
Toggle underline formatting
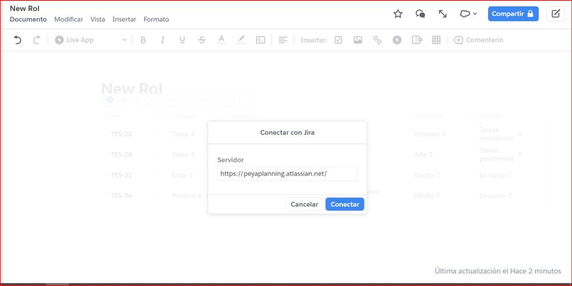[183, 40]
